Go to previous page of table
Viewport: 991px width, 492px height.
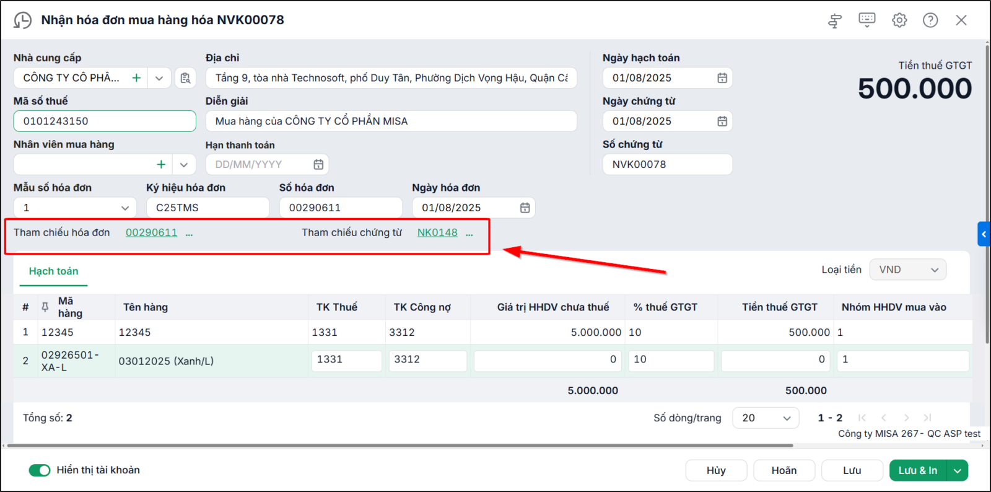[884, 418]
